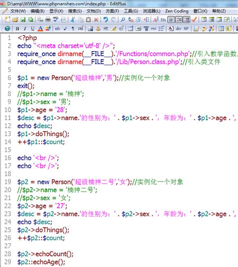This screenshot has width=238, height=267.
Task: Open a file with the folder icon
Action: tap(15, 20)
